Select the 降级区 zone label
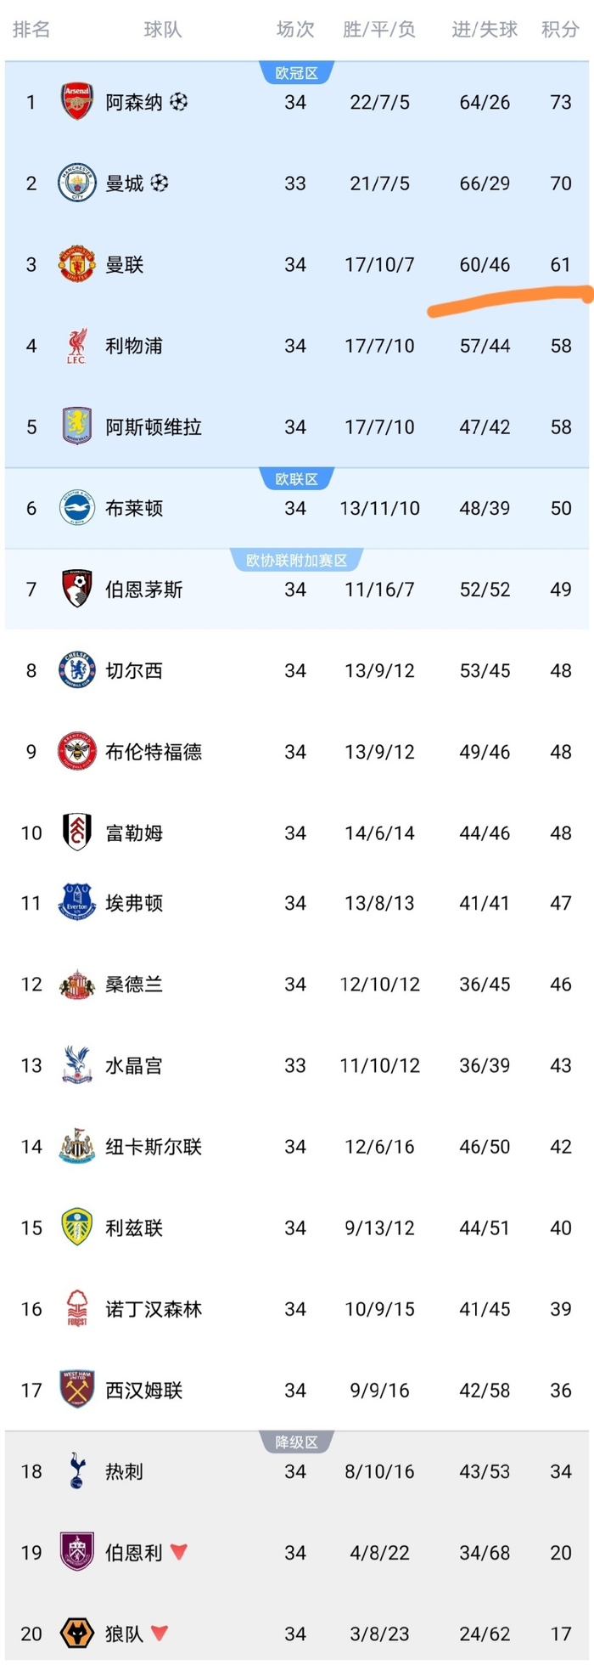This screenshot has height=1665, width=594. [296, 1442]
